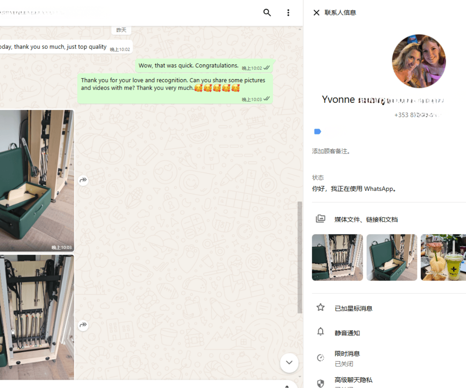Click the star icon for starred messages

(320, 308)
